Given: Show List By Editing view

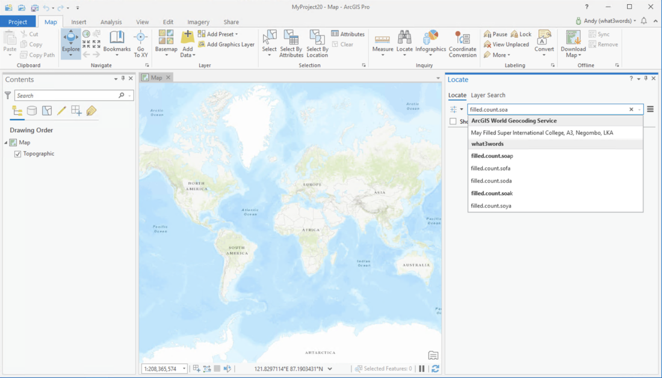Looking at the screenshot, I should pyautogui.click(x=61, y=111).
